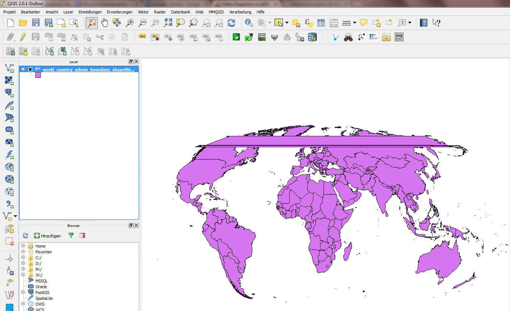Screen dimensions: 510x311
Task: Expand the Favoriten node in Browser
Action: (23, 252)
